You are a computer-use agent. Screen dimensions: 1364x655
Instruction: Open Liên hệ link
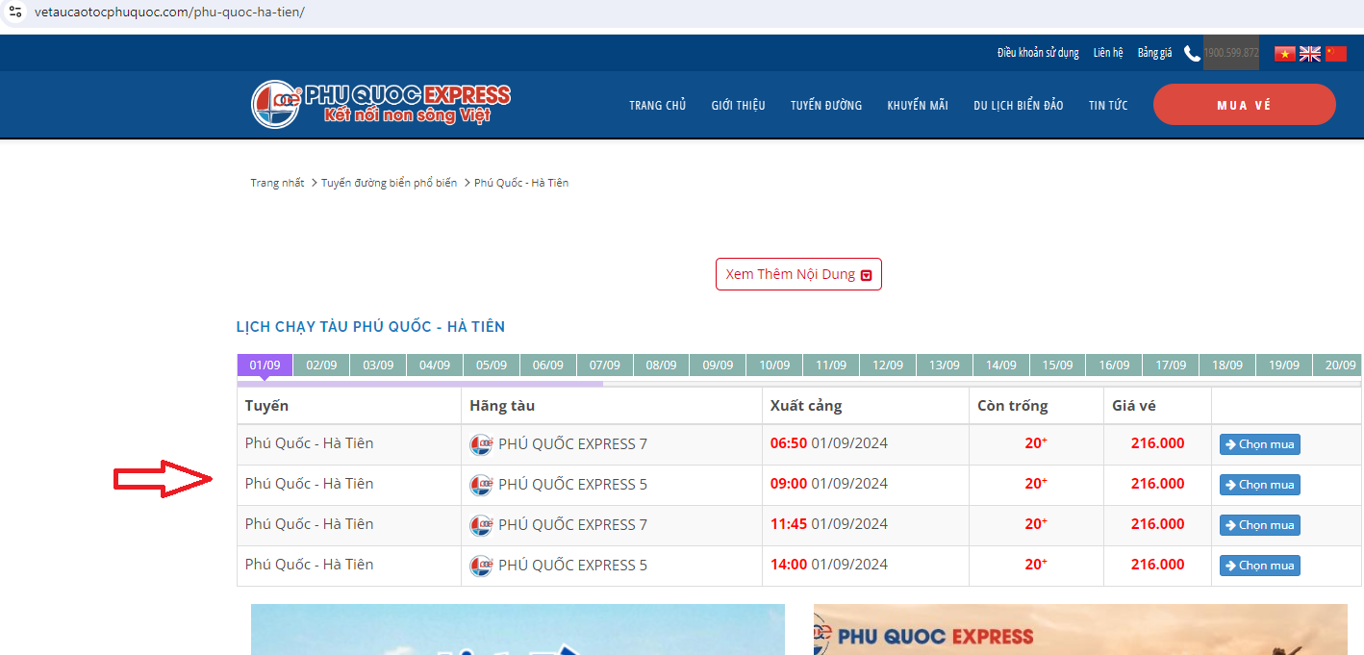pyautogui.click(x=1108, y=53)
